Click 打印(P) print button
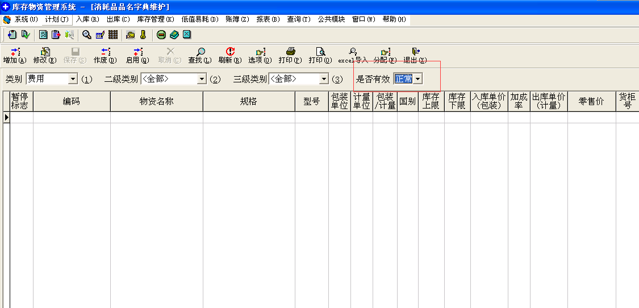Screen dimensions: 639x308 (290, 56)
